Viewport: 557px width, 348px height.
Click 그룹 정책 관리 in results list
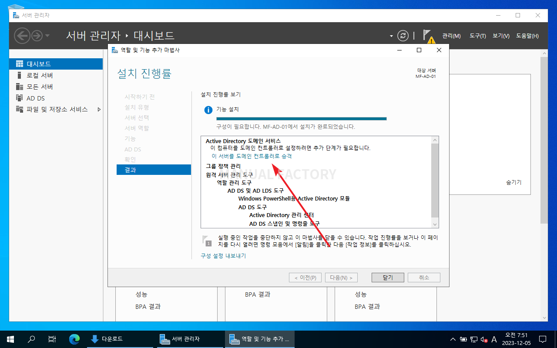click(223, 166)
